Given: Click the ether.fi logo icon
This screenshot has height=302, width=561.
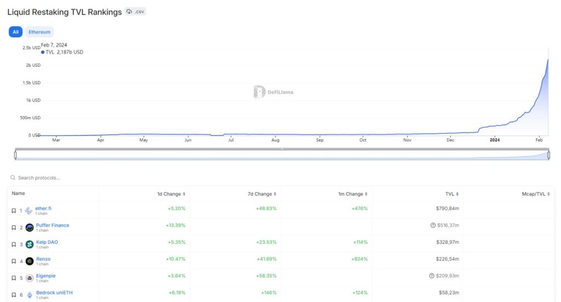Looking at the screenshot, I should tap(29, 211).
